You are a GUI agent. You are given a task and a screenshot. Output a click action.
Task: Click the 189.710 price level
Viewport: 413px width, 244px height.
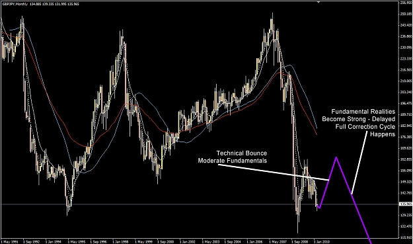click(x=406, y=114)
